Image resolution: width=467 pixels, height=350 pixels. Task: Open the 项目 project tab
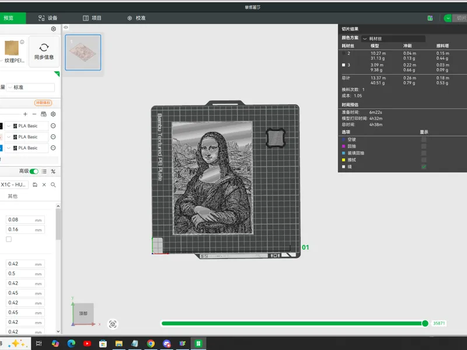(92, 18)
